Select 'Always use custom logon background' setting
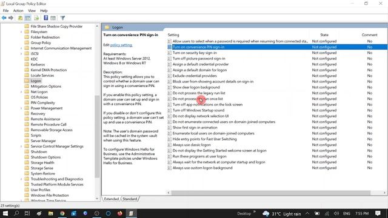The width and height of the screenshot is (388, 218). click(202, 168)
